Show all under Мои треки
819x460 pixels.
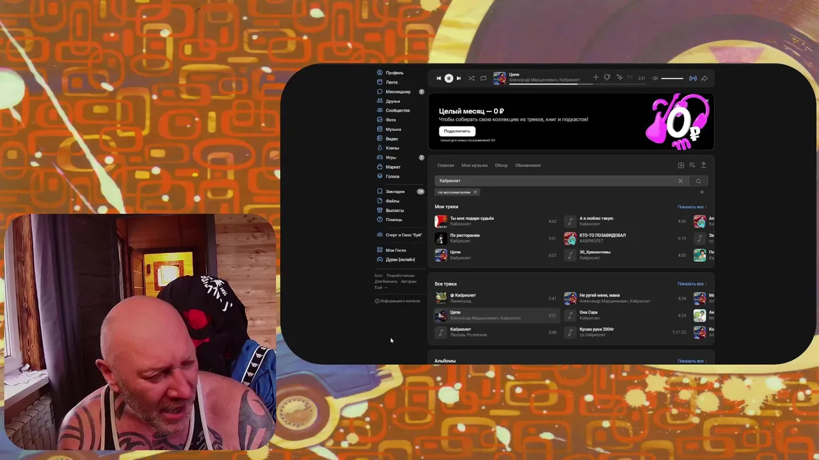coord(692,207)
